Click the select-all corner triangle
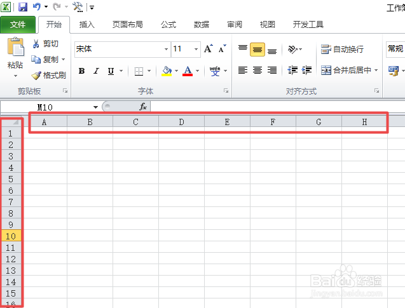The height and width of the screenshot is (308, 405). click(x=16, y=122)
